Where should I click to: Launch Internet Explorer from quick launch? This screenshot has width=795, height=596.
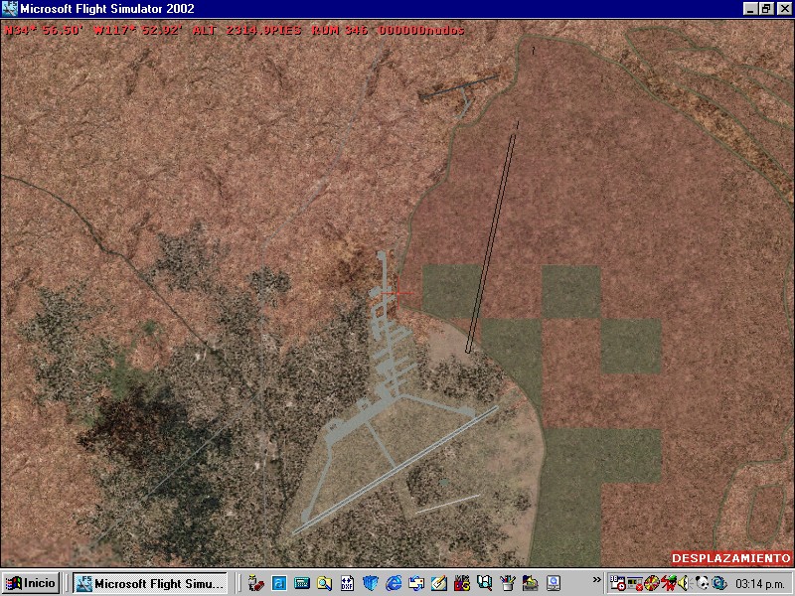point(394,583)
